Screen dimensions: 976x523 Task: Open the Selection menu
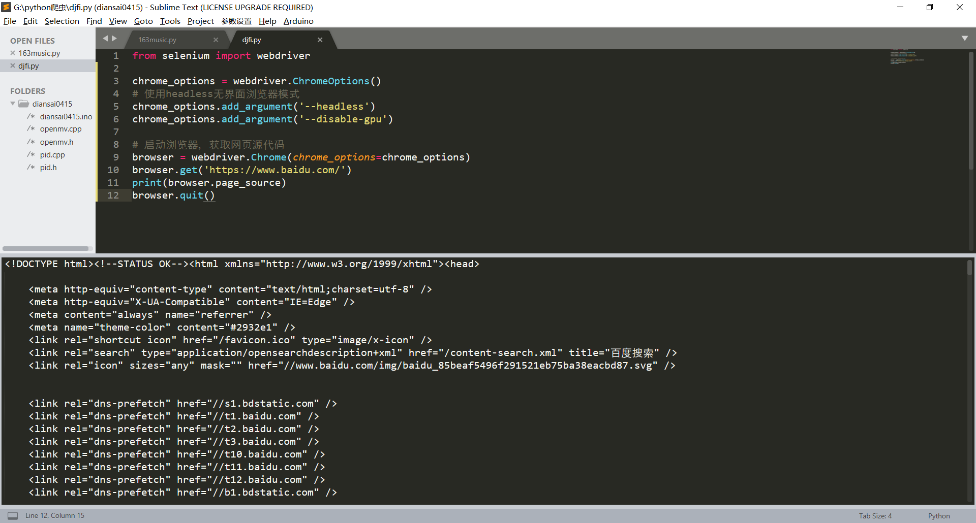pyautogui.click(x=62, y=21)
